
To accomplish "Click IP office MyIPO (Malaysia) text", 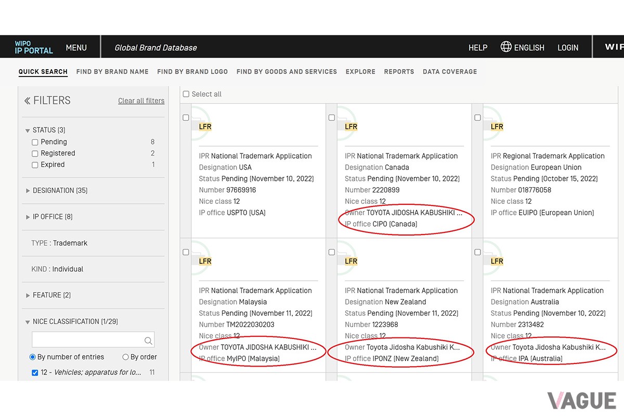I will [239, 359].
